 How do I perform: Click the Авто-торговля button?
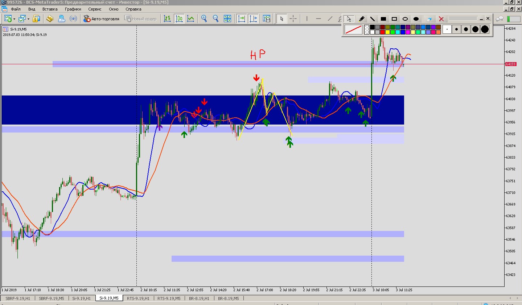101,19
